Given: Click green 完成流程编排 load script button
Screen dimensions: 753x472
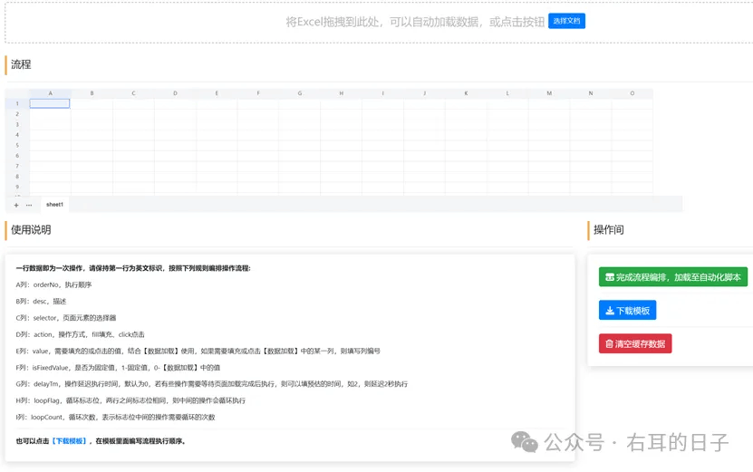Looking at the screenshot, I should (x=672, y=277).
